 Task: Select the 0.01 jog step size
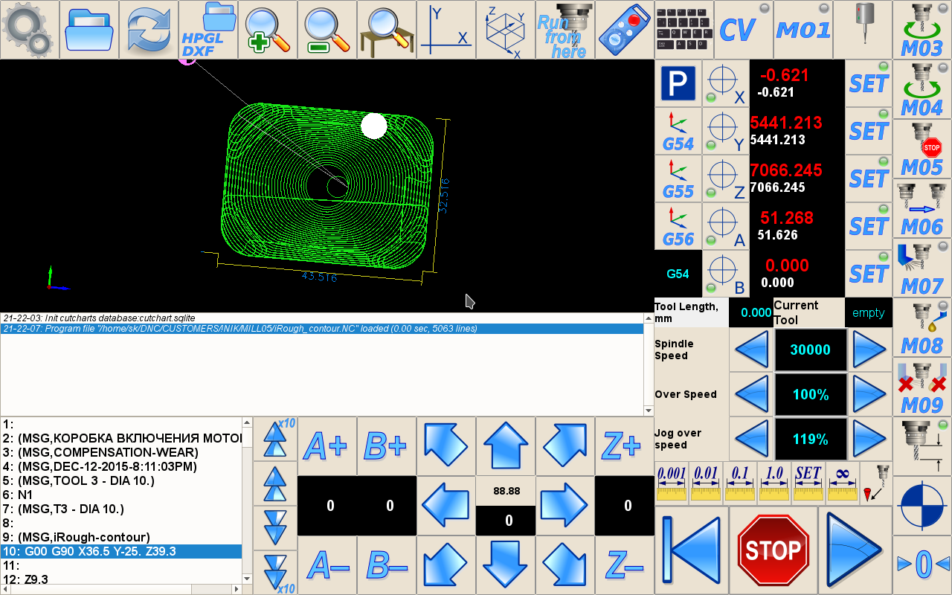pos(705,483)
